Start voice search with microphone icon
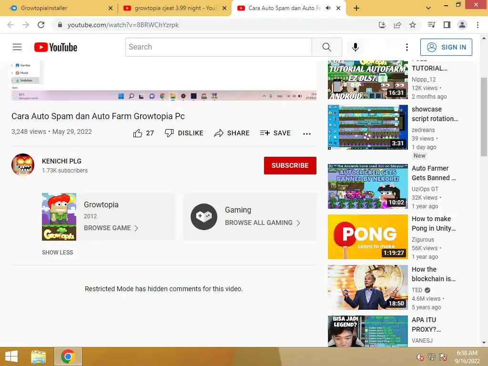 (356, 47)
